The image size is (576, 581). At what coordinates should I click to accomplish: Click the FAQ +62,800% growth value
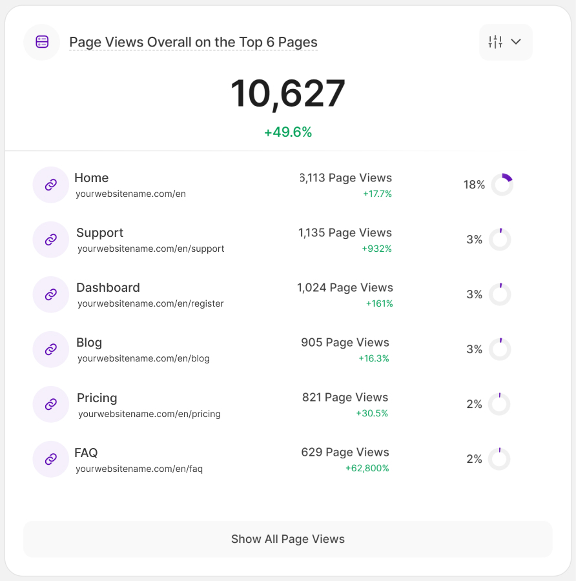(367, 468)
